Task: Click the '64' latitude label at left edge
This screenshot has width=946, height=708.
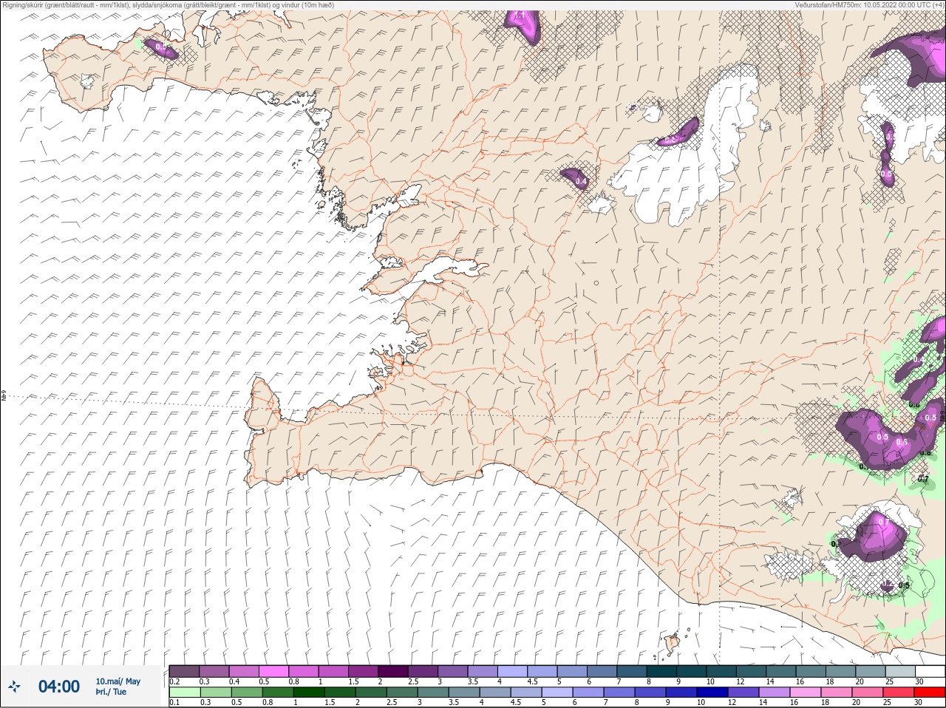Action: tap(4, 396)
